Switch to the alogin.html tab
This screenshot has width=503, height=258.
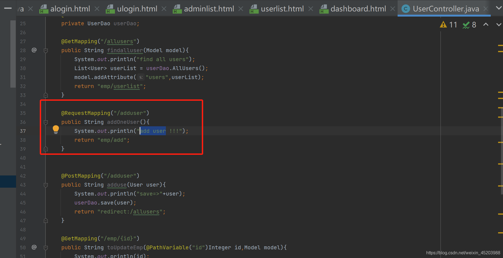coord(65,9)
